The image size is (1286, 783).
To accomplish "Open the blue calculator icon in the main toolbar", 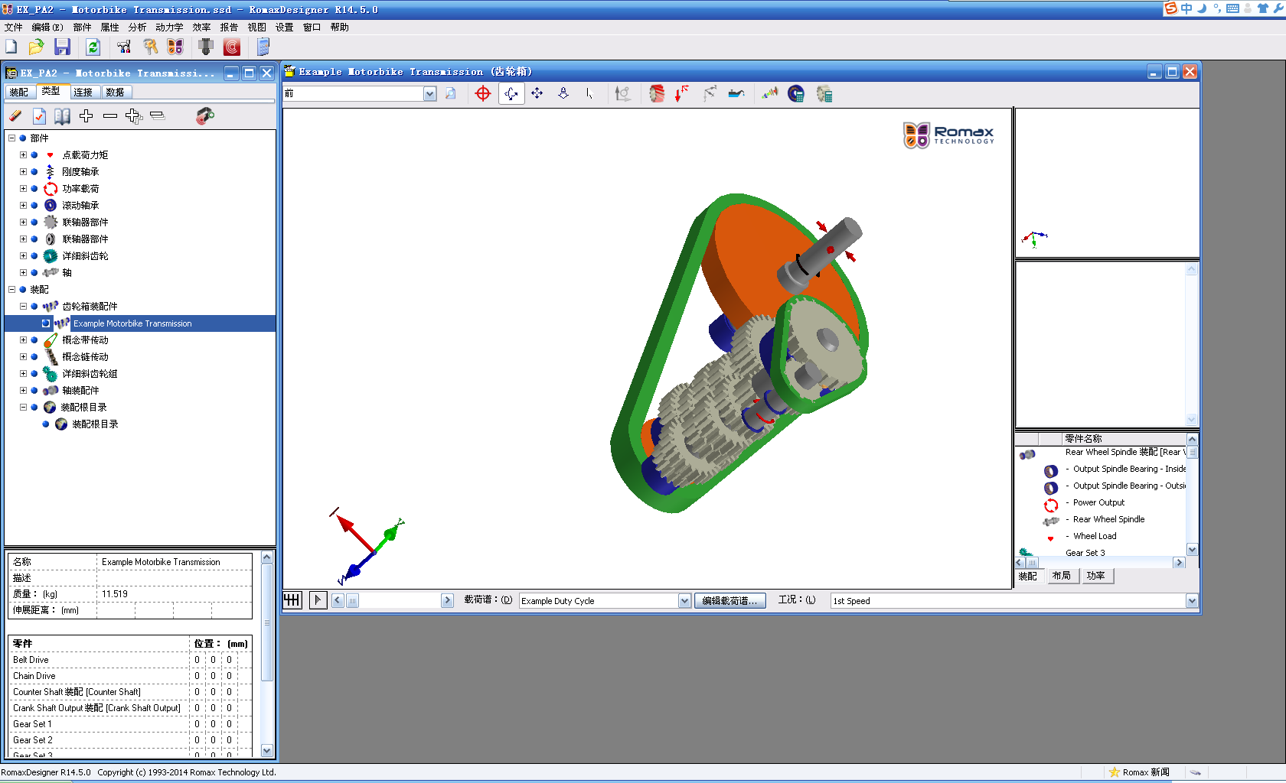I will [263, 47].
